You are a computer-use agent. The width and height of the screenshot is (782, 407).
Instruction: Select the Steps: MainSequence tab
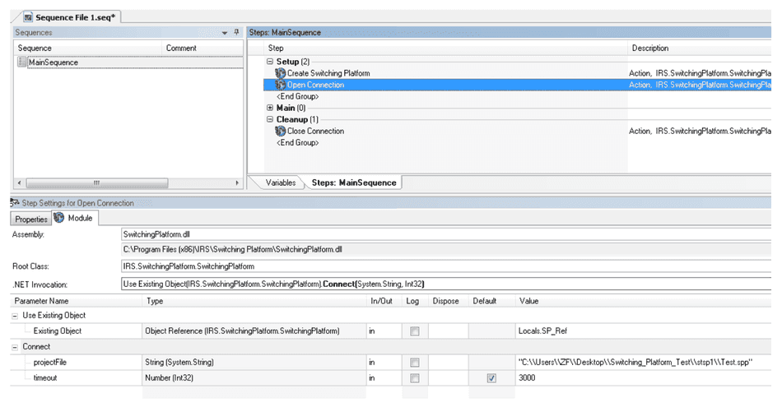[x=354, y=183]
